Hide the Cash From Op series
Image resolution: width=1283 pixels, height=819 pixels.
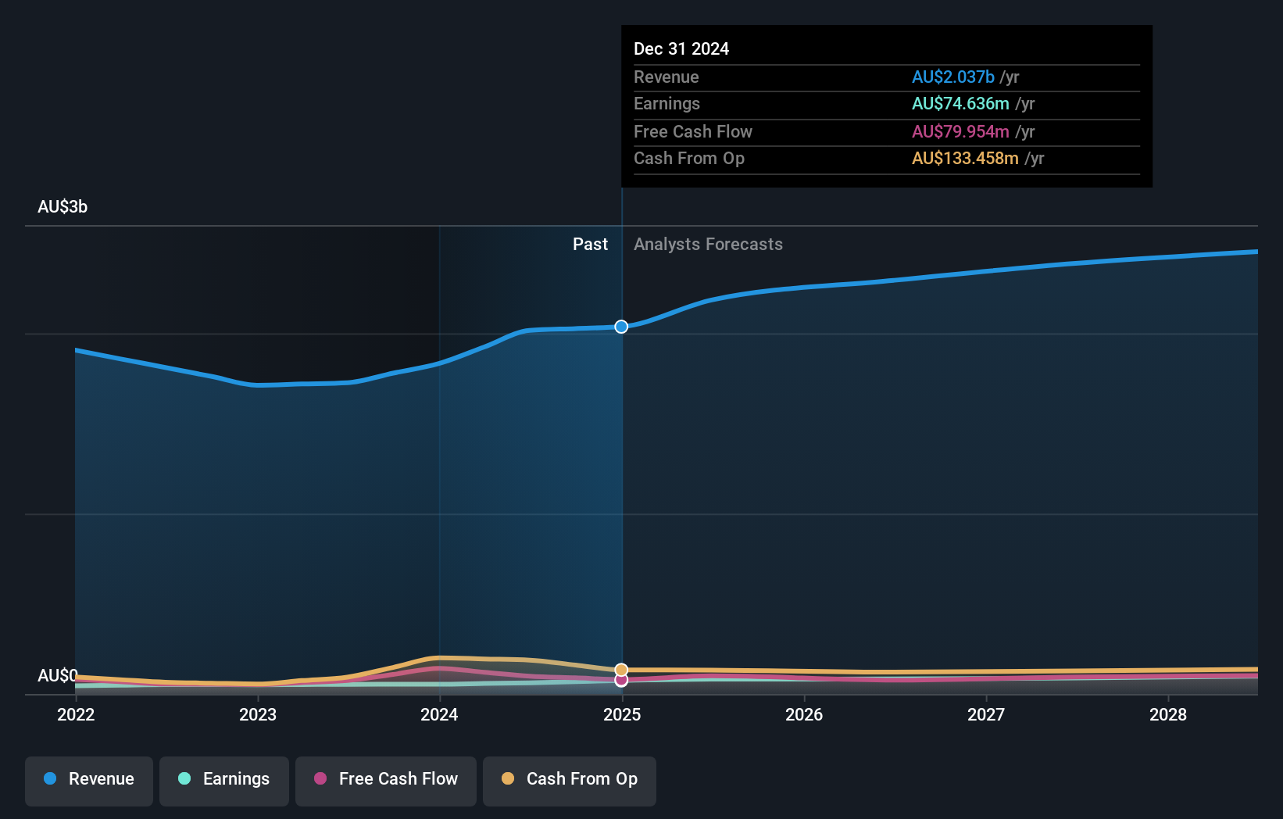569,779
